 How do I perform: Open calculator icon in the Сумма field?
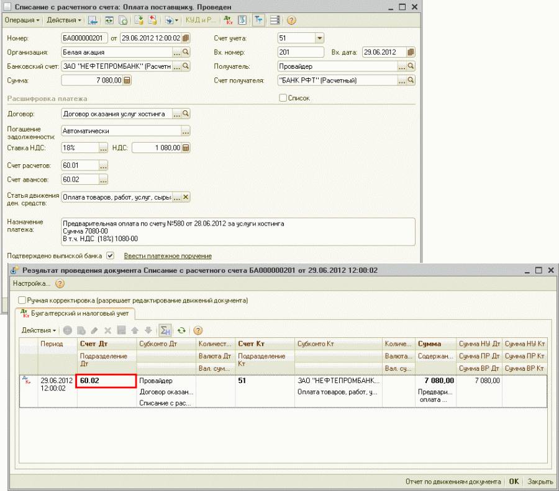coord(127,80)
